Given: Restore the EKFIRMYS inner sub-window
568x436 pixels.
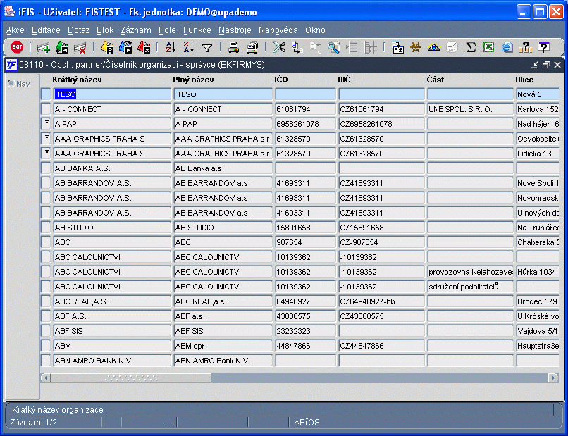Looking at the screenshot, I should 546,65.
